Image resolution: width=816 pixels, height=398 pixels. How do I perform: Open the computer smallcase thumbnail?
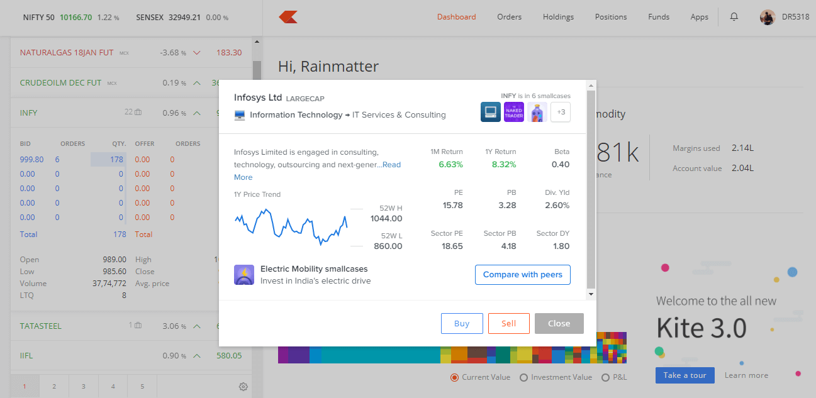point(491,112)
